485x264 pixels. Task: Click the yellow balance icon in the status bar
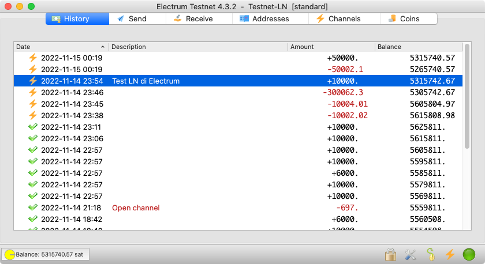(10, 254)
